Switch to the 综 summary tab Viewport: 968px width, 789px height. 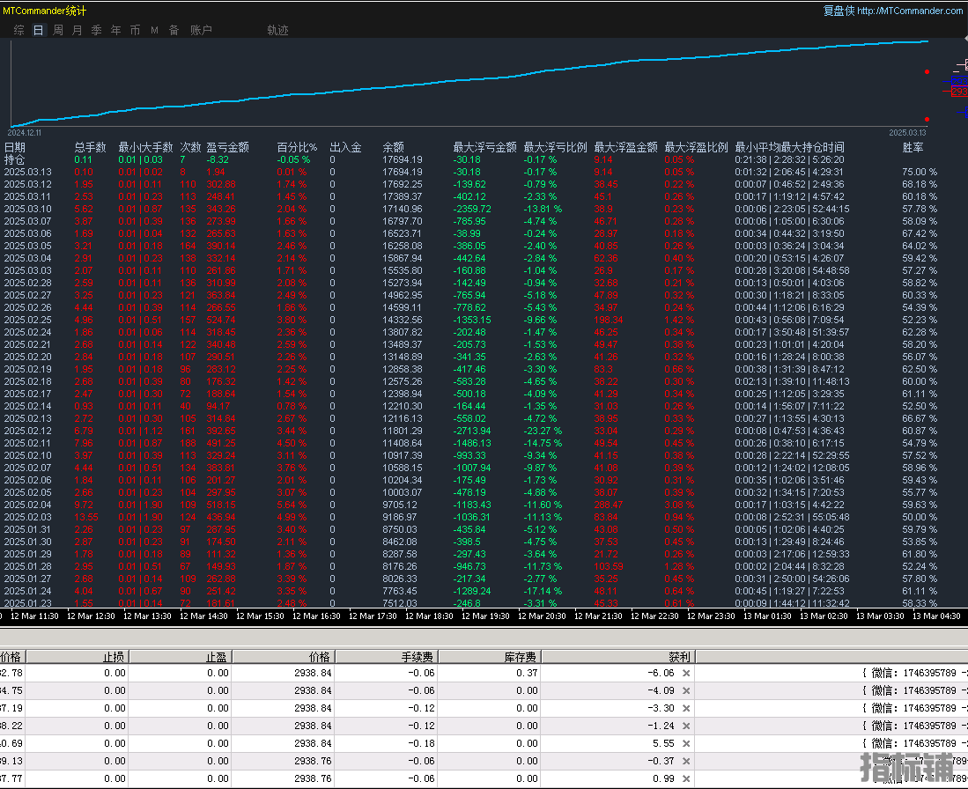click(x=19, y=30)
